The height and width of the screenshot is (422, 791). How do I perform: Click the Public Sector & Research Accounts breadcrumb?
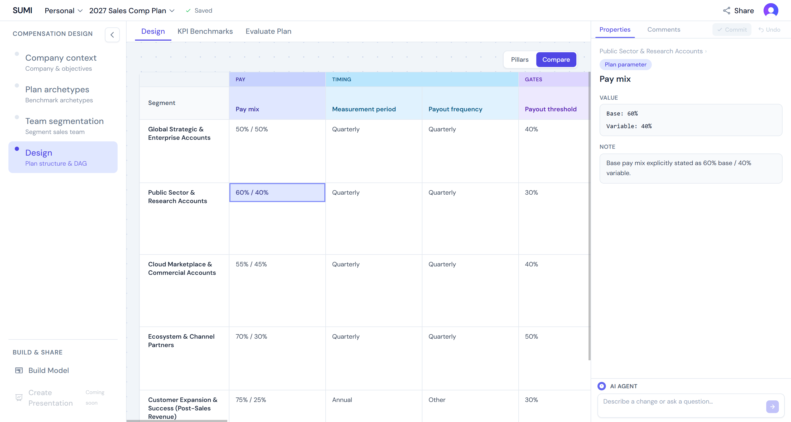pos(651,51)
